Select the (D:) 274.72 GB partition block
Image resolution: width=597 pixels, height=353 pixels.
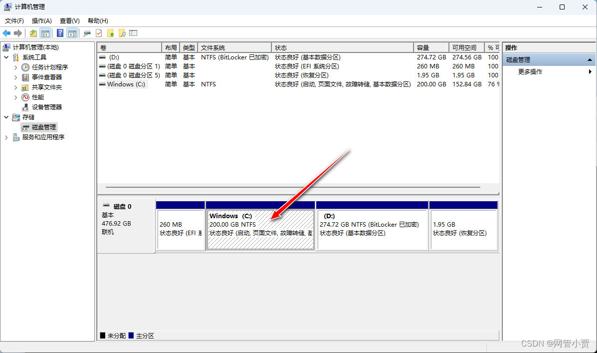(x=373, y=230)
